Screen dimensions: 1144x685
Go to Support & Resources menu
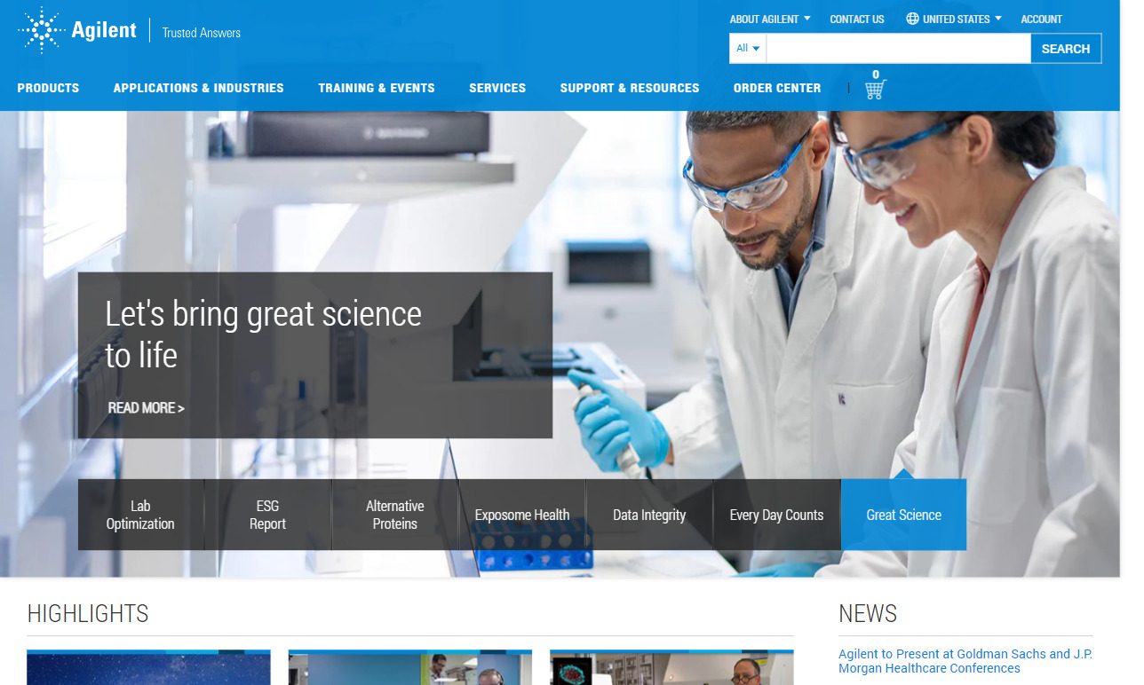629,88
